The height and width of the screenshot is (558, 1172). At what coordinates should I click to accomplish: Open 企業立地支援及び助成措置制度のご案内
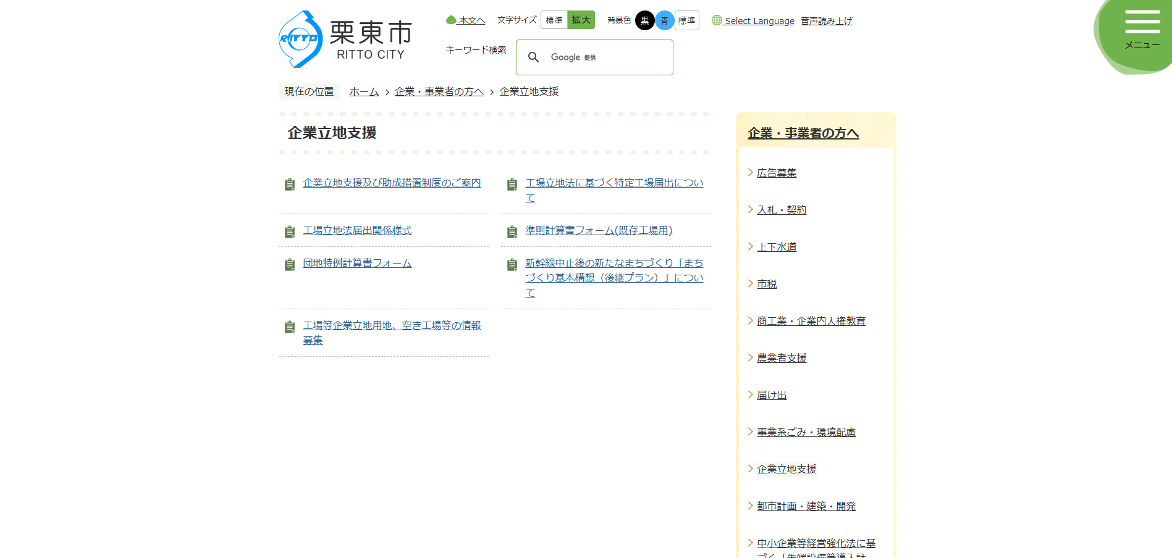(392, 183)
